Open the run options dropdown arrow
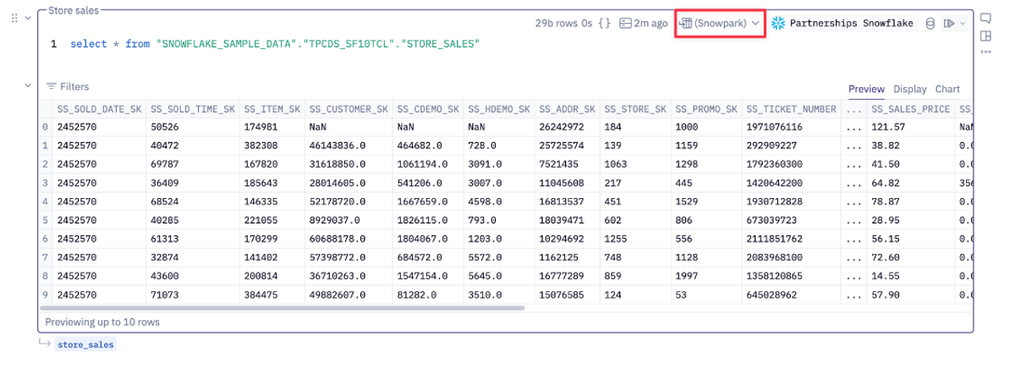The height and width of the screenshot is (369, 1015). pos(963,24)
